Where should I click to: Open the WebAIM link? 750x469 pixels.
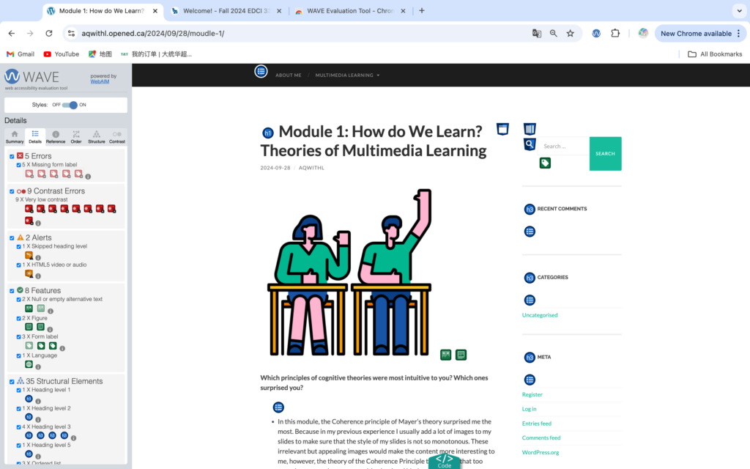coord(100,81)
